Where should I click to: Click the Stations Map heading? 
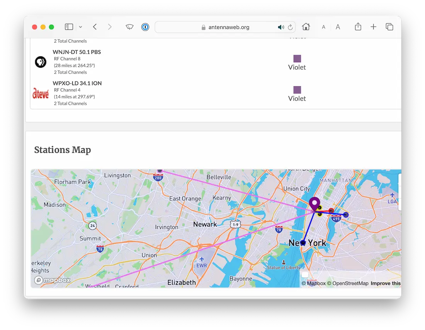(63, 150)
